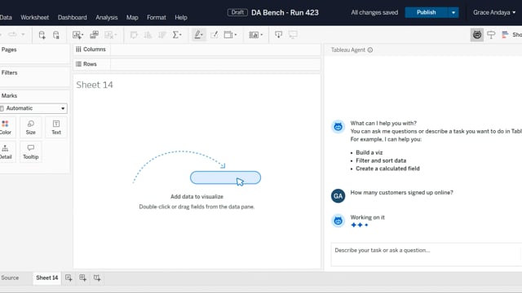Click the totals sigma icon
This screenshot has height=293, width=522.
pyautogui.click(x=177, y=34)
